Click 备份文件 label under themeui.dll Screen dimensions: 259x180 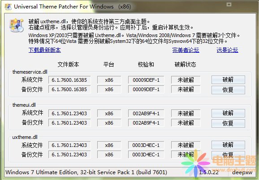pos(32,122)
